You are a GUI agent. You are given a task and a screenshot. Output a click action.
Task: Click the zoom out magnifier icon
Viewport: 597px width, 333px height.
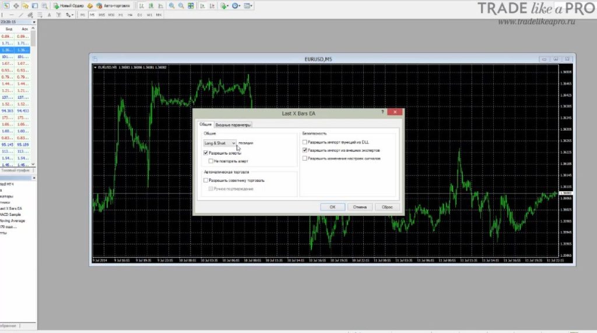(x=181, y=6)
